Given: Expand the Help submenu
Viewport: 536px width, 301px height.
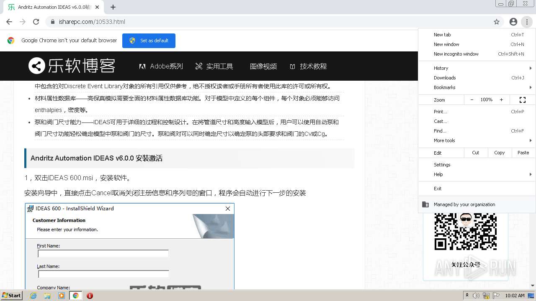Looking at the screenshot, I should coord(477,174).
